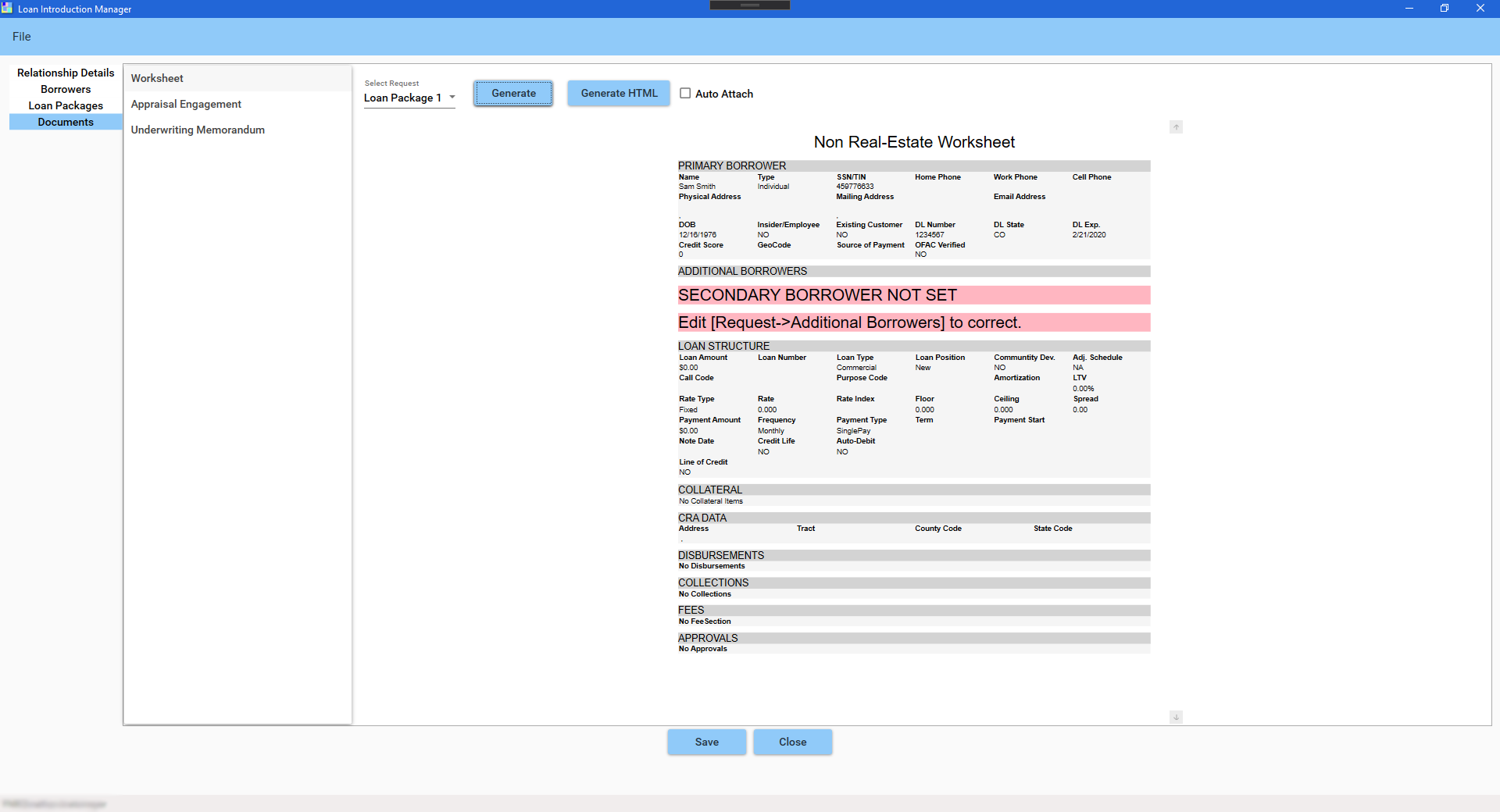Go to the Borrowers section
The height and width of the screenshot is (812, 1500).
[x=66, y=89]
